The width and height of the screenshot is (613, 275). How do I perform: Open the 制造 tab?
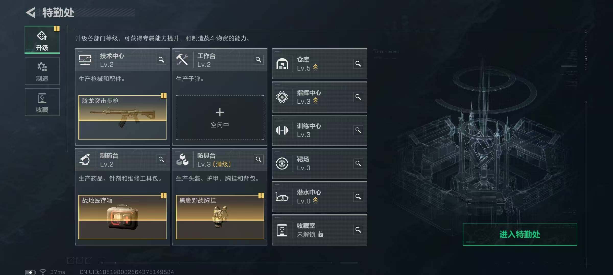point(42,71)
